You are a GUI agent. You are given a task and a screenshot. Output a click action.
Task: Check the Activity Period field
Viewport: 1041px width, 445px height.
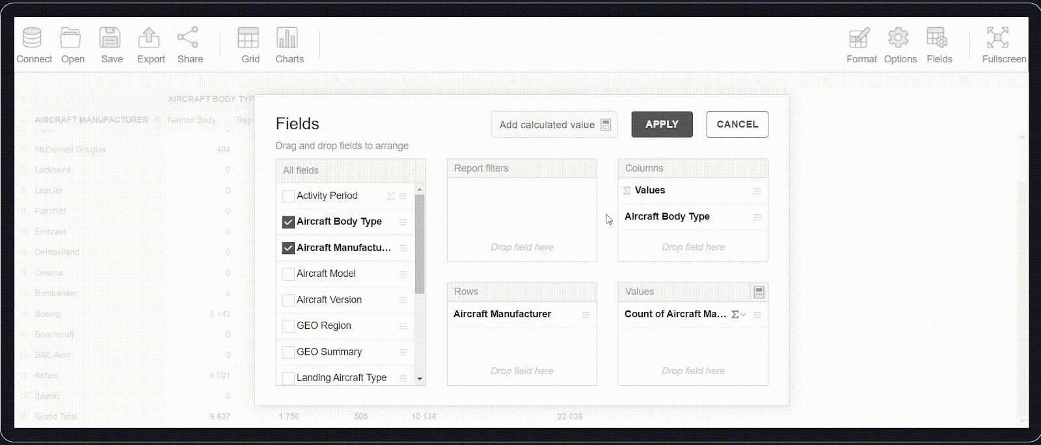[x=288, y=196]
